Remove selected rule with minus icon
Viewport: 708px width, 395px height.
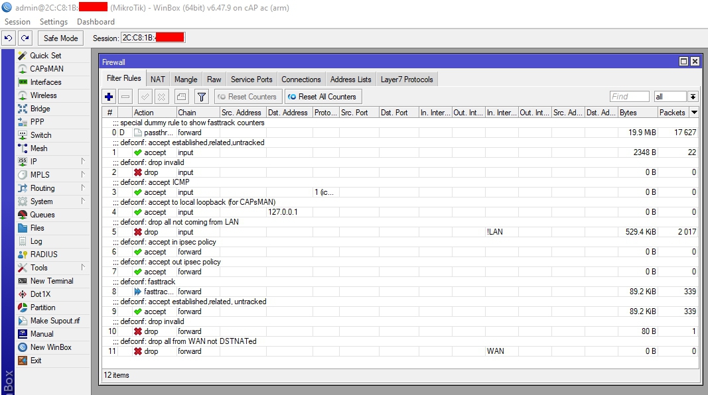coord(125,97)
